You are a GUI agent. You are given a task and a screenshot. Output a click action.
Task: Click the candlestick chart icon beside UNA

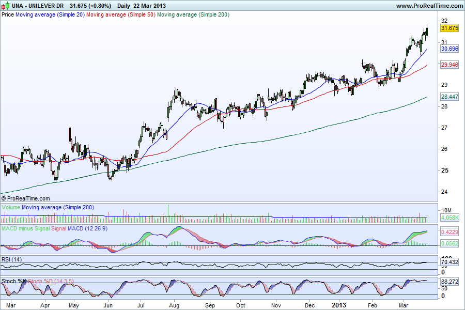pyautogui.click(x=5, y=5)
